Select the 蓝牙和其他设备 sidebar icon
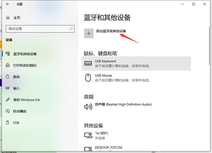212x153 pixels. (x=8, y=54)
